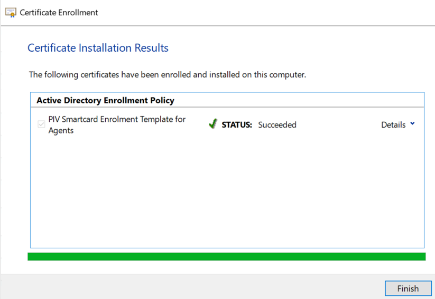Click the Certificate Enrollment window title text
Image resolution: width=435 pixels, height=299 pixels.
59,13
